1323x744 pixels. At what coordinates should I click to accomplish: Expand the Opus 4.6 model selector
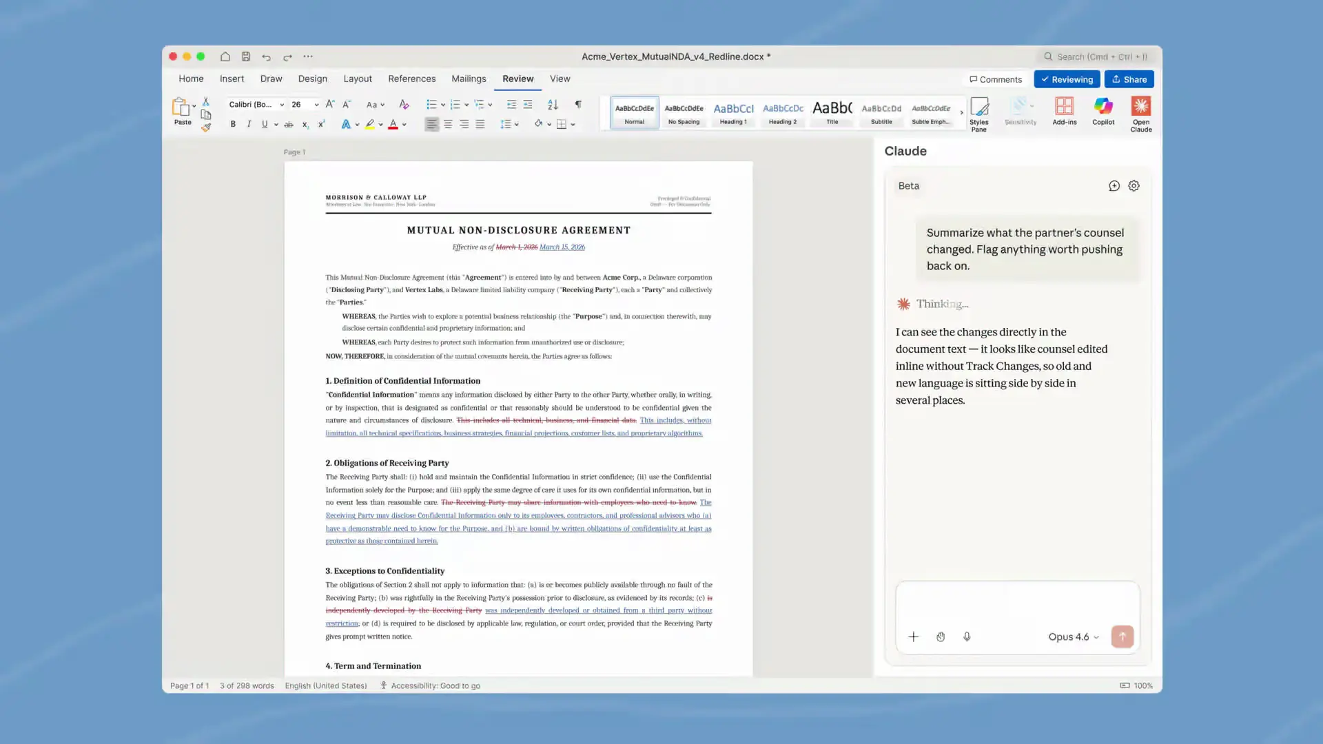1073,637
